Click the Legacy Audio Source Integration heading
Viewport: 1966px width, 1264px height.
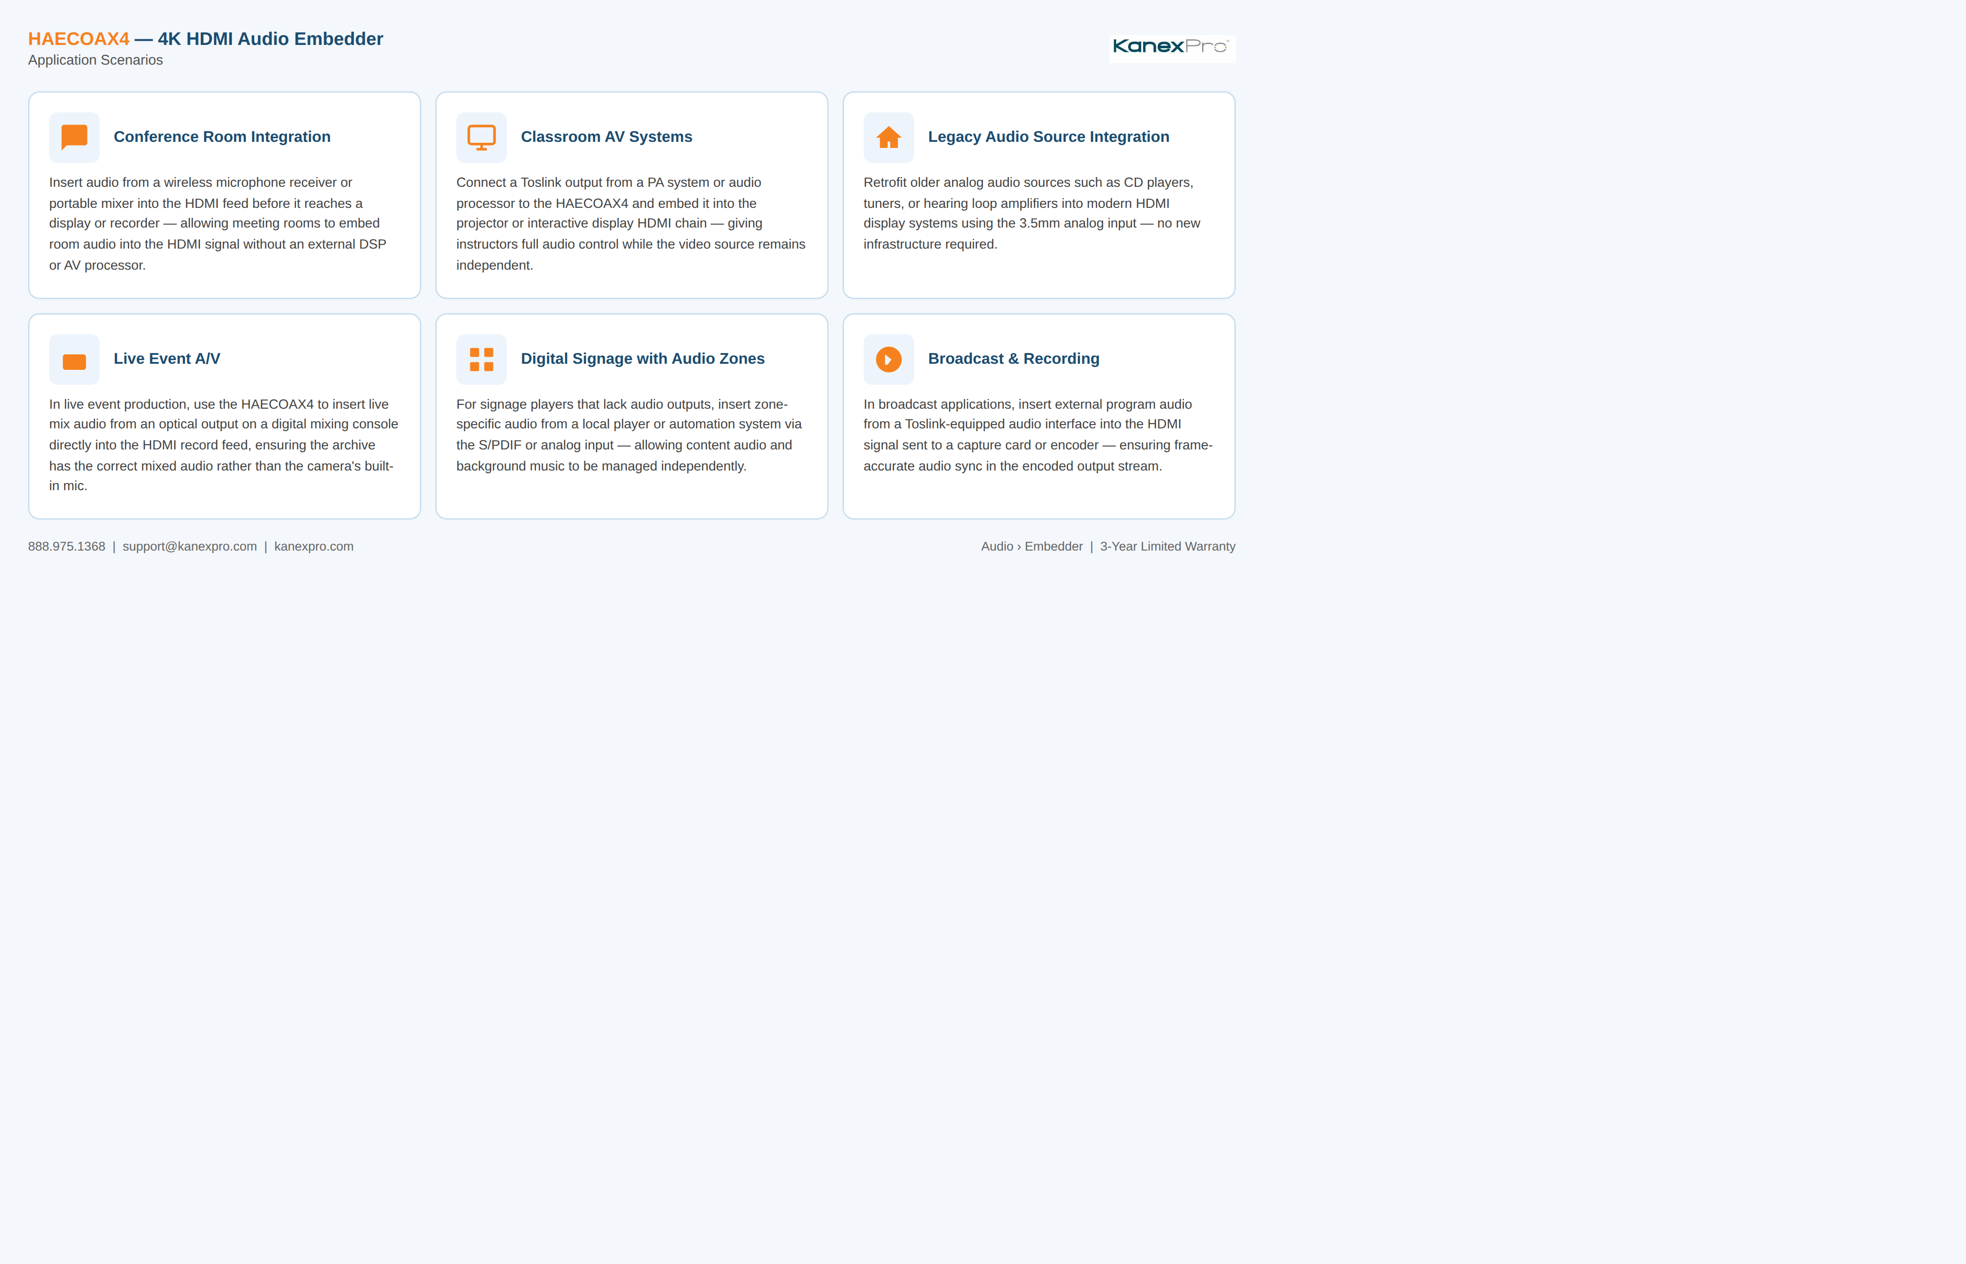pos(1049,137)
